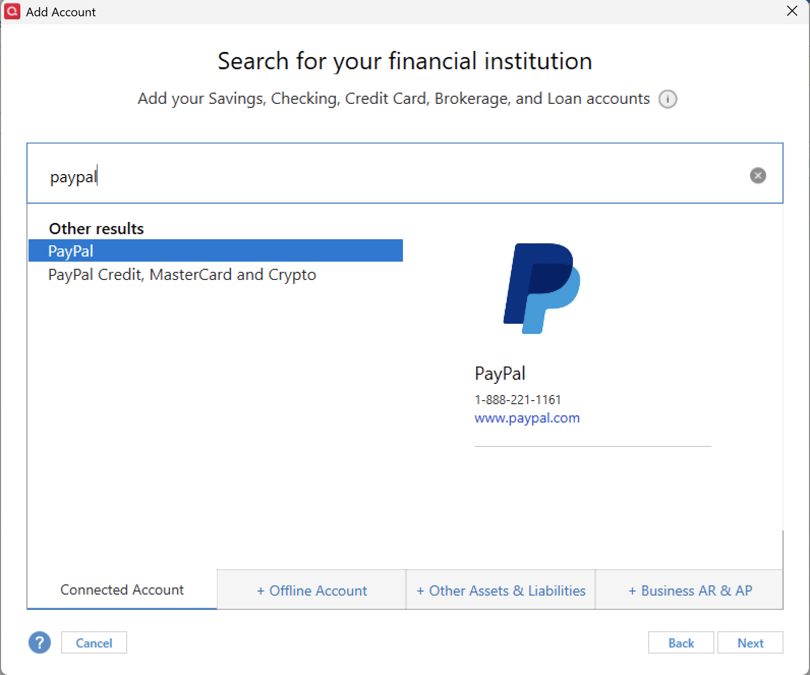The height and width of the screenshot is (675, 810).
Task: Select PayPal in the results list
Action: coord(216,250)
